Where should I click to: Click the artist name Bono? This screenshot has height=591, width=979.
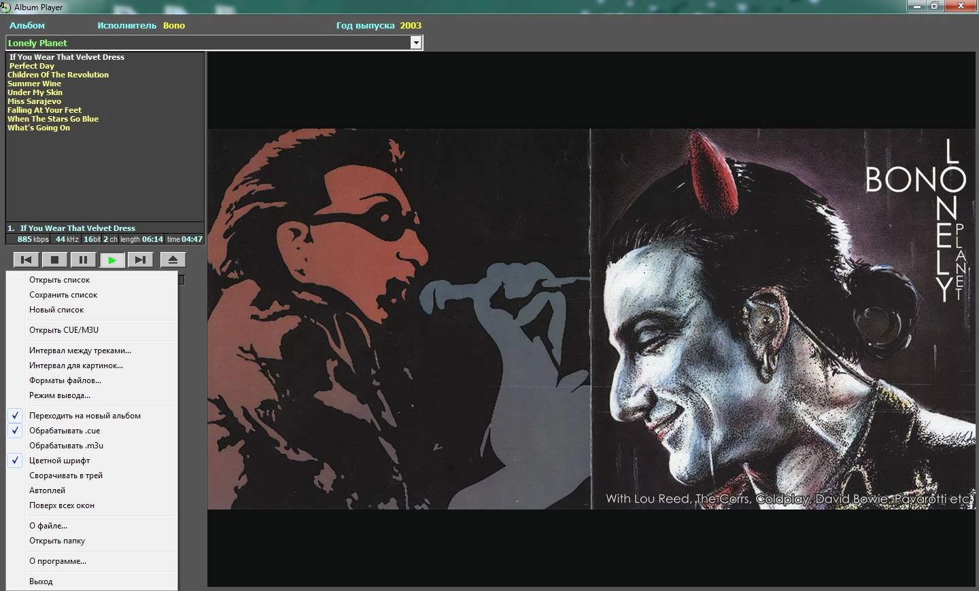[174, 25]
